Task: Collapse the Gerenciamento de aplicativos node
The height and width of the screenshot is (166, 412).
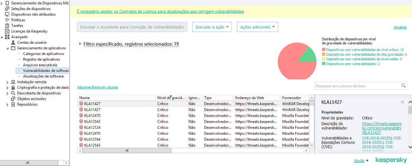Action: click(x=8, y=48)
